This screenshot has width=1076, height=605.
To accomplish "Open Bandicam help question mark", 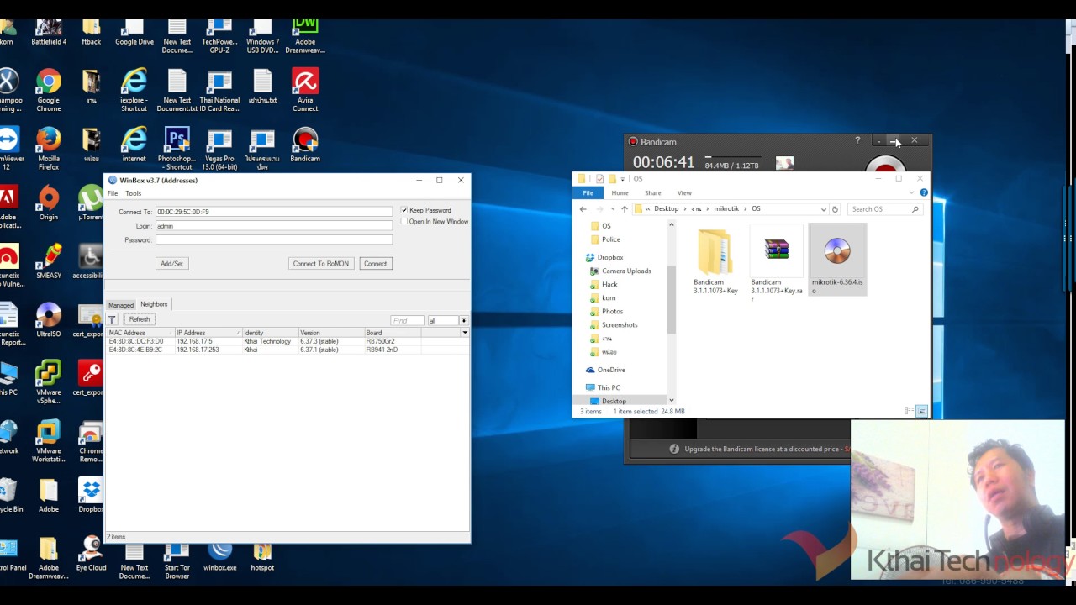I will click(x=857, y=140).
